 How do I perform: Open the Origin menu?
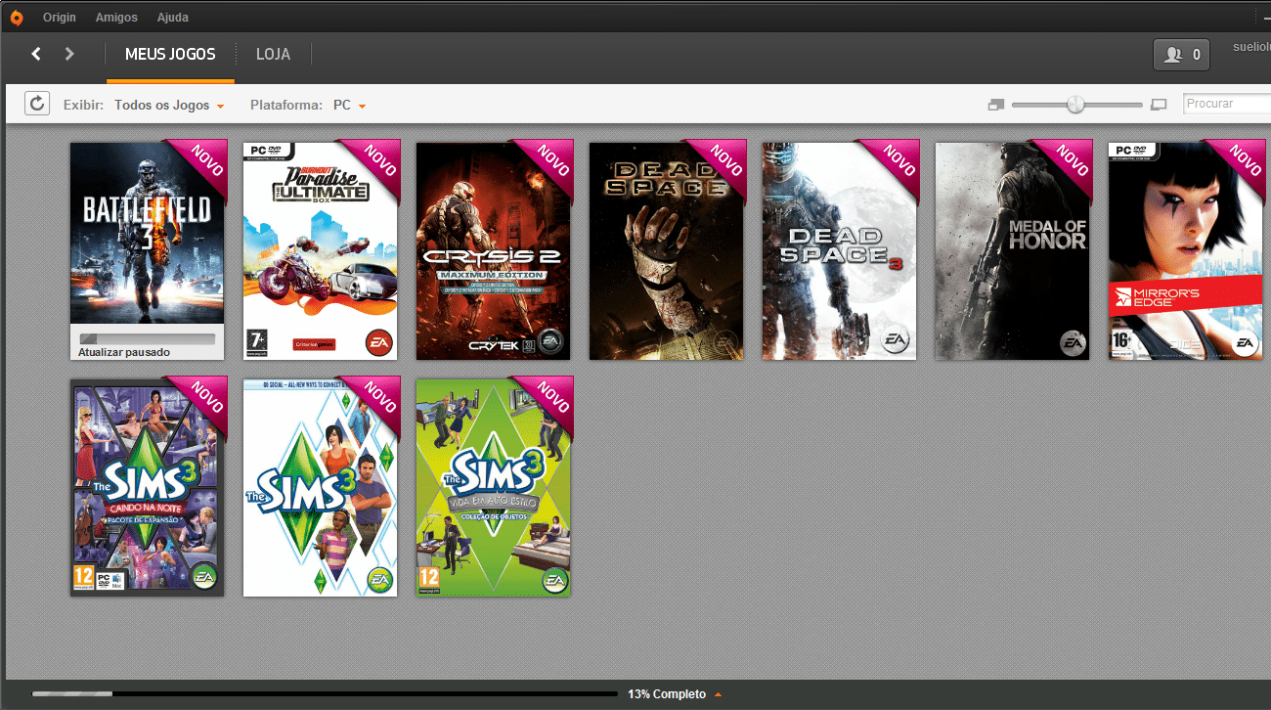click(60, 18)
